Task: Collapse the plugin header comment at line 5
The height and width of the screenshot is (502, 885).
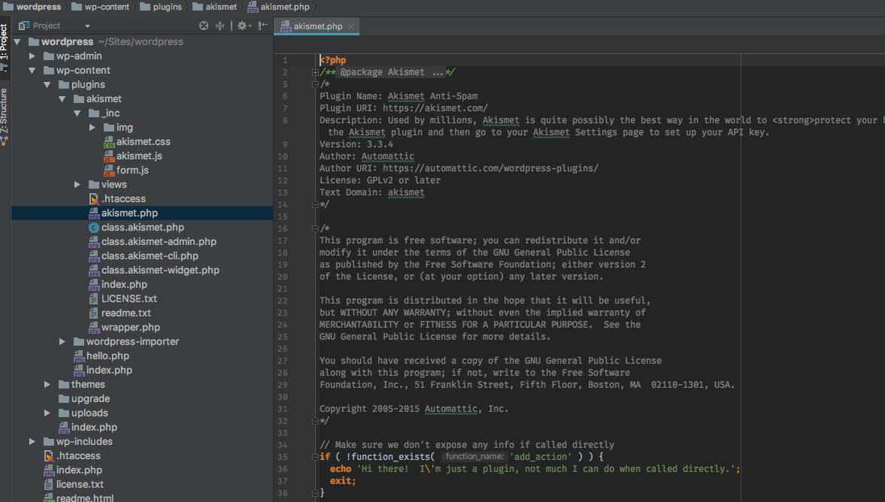Action: pyautogui.click(x=315, y=85)
